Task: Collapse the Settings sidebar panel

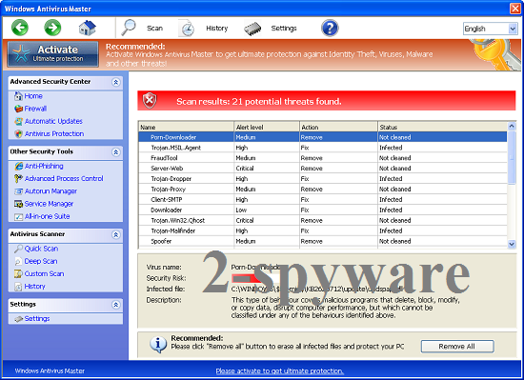Action: coord(116,305)
